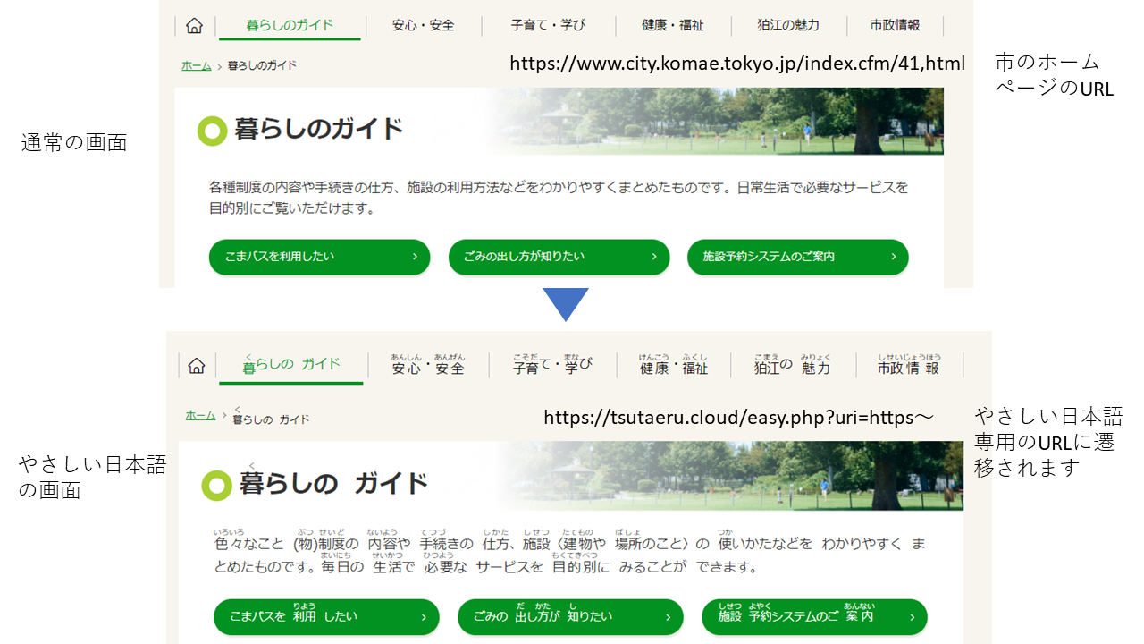Viewport: 1144px width, 644px height.
Task: Click the green circle beside the lower 暮らしの ガイド heading
Action: 217,485
